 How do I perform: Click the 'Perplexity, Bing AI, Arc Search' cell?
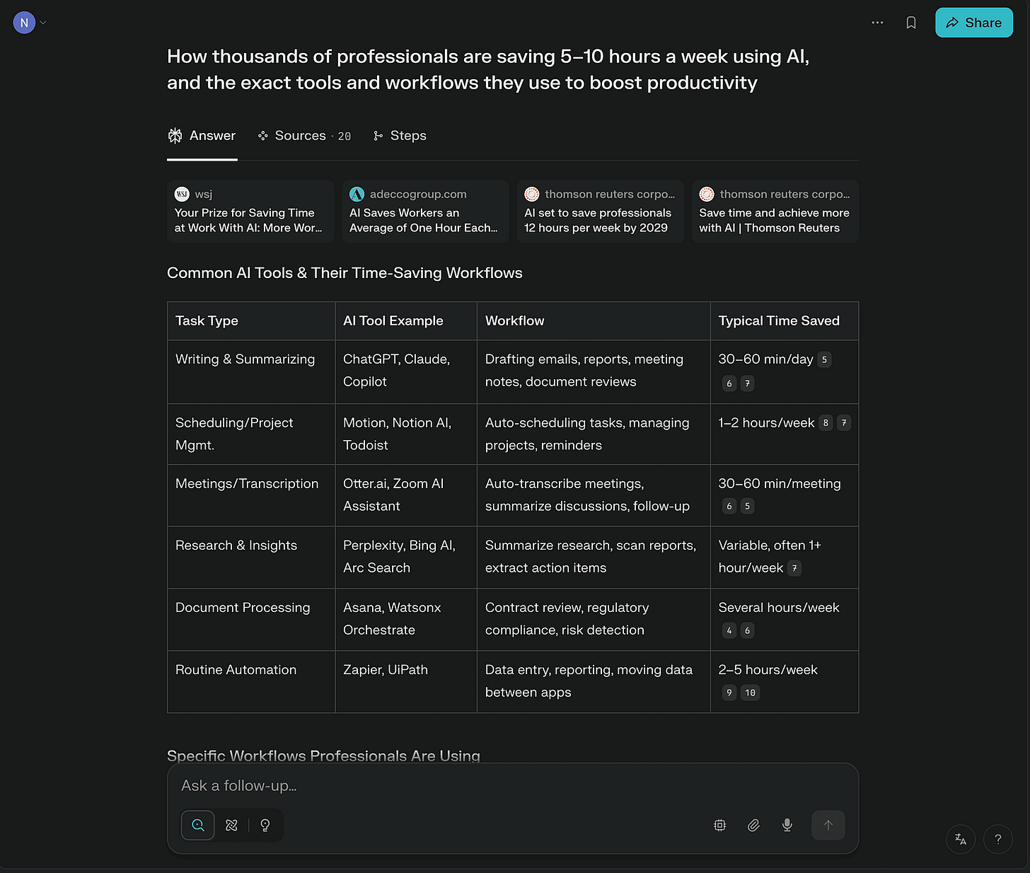406,557
